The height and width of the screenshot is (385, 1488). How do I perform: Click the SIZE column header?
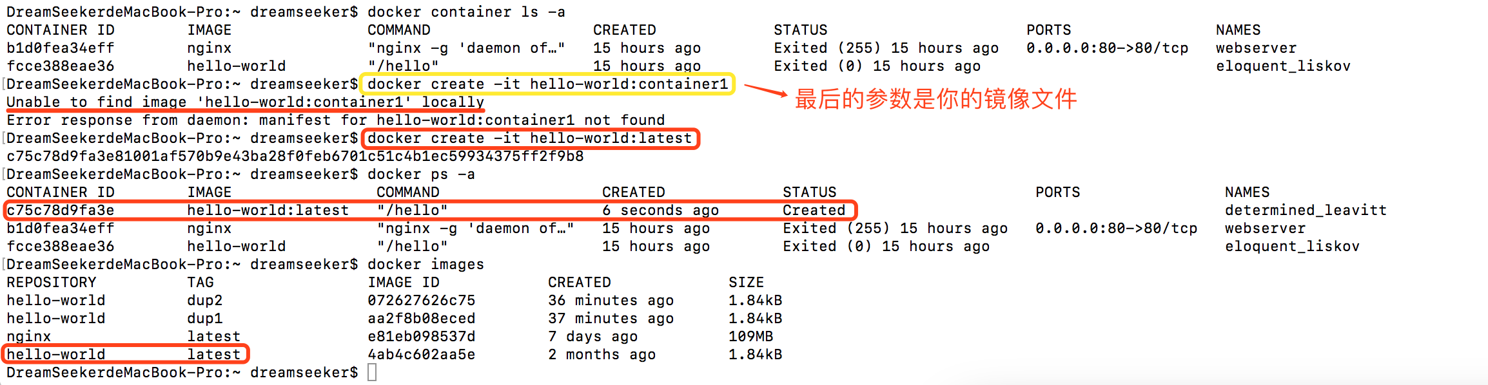point(746,282)
